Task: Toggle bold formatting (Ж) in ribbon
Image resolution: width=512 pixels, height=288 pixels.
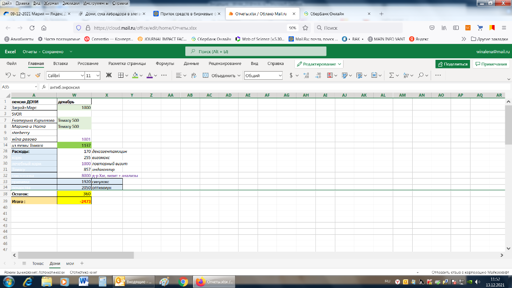Action: coord(108,75)
